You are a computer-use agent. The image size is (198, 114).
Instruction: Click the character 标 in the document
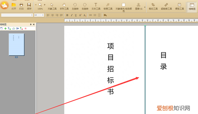pos(110,80)
